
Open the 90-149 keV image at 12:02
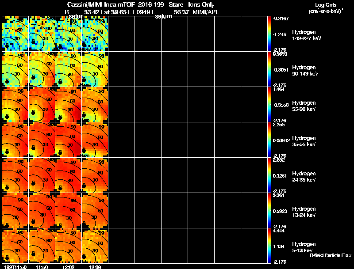pyautogui.click(x=69, y=69)
